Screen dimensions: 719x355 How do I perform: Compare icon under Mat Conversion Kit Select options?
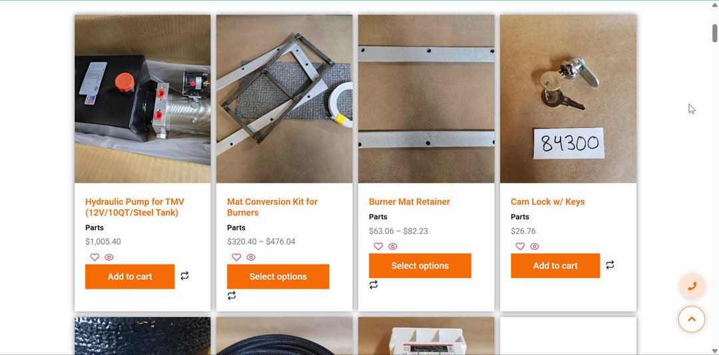232,296
